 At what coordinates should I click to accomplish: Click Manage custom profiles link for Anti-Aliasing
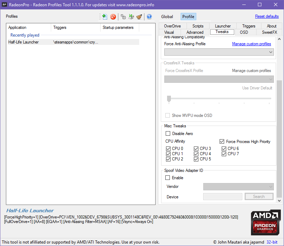pos(252,44)
